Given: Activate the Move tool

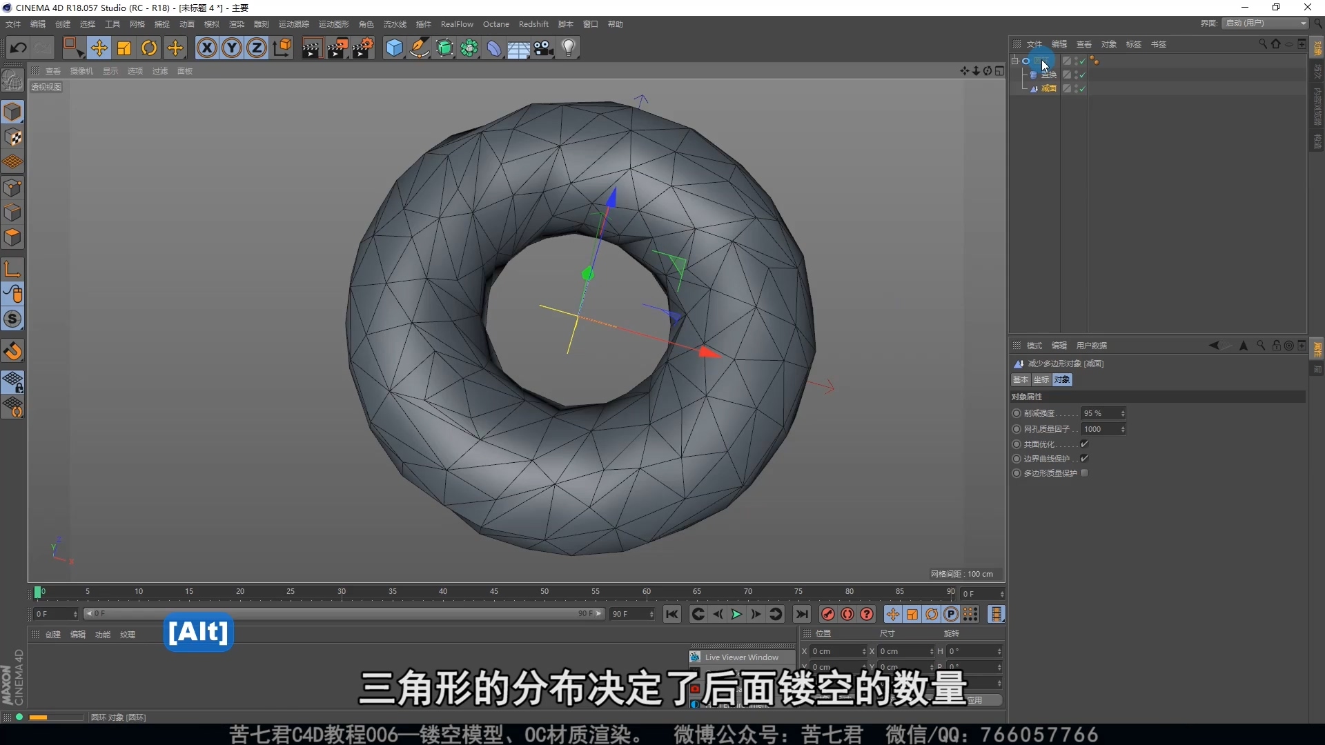Looking at the screenshot, I should point(99,48).
